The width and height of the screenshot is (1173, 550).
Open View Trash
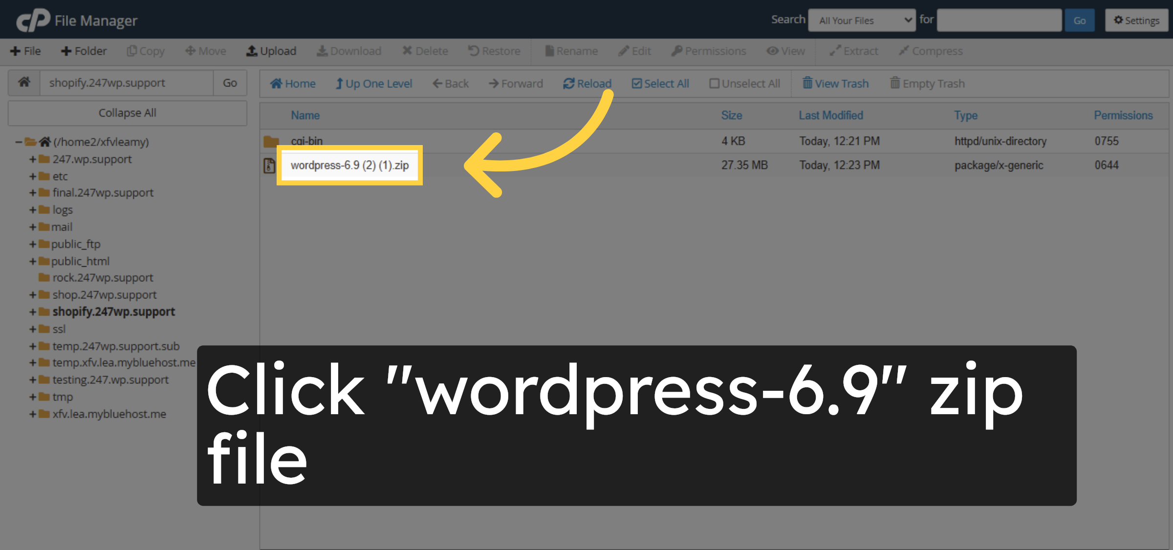coord(836,83)
